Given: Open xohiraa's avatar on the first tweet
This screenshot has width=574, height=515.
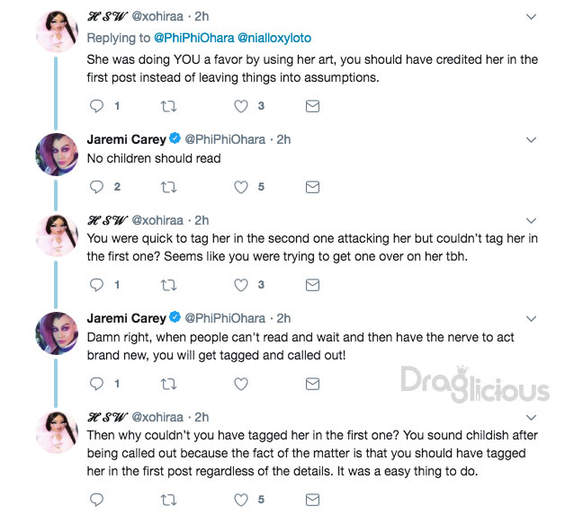Looking at the screenshot, I should pos(57,31).
